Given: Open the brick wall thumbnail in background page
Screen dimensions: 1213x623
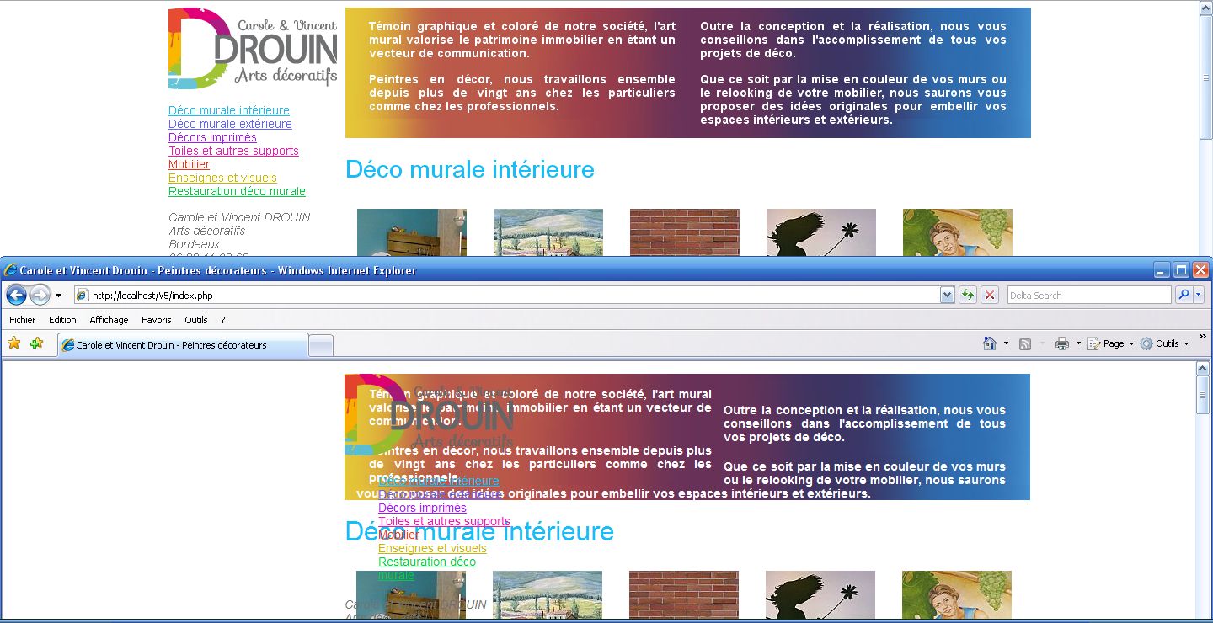Looking at the screenshot, I should tap(685, 232).
